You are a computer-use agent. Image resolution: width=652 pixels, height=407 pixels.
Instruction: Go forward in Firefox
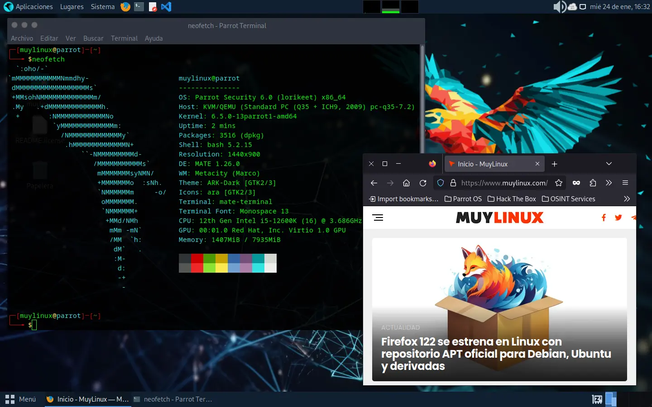(x=390, y=183)
